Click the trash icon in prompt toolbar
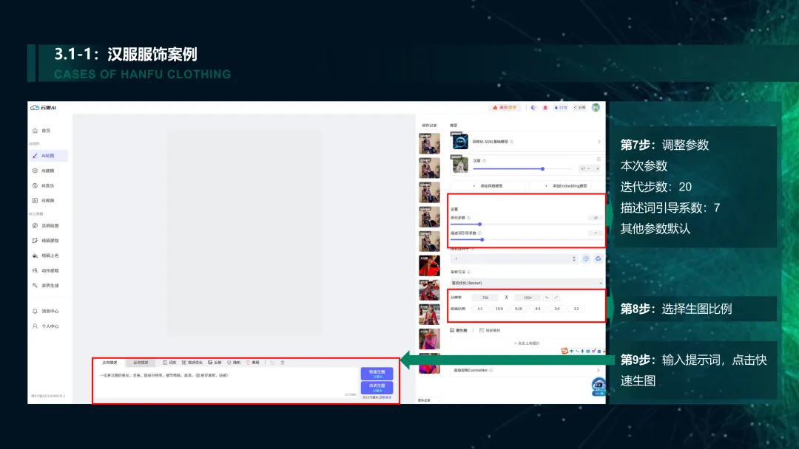799x449 pixels. click(283, 363)
